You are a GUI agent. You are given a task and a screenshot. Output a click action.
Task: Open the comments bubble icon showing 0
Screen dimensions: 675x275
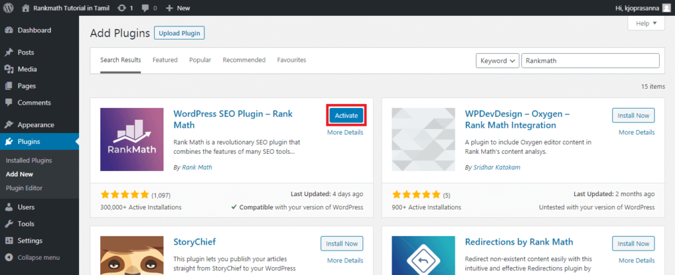point(144,8)
